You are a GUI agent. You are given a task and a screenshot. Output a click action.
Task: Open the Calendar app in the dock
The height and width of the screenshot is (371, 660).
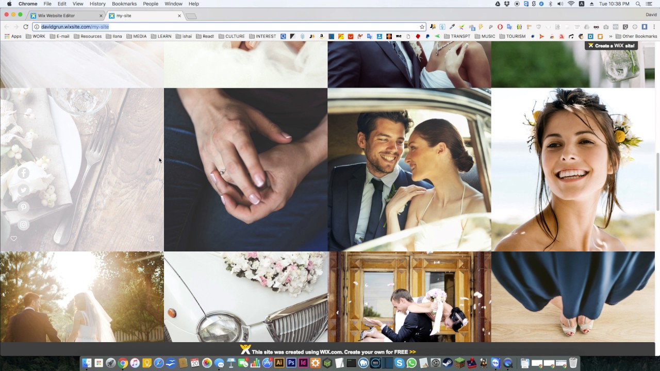pyautogui.click(x=194, y=363)
